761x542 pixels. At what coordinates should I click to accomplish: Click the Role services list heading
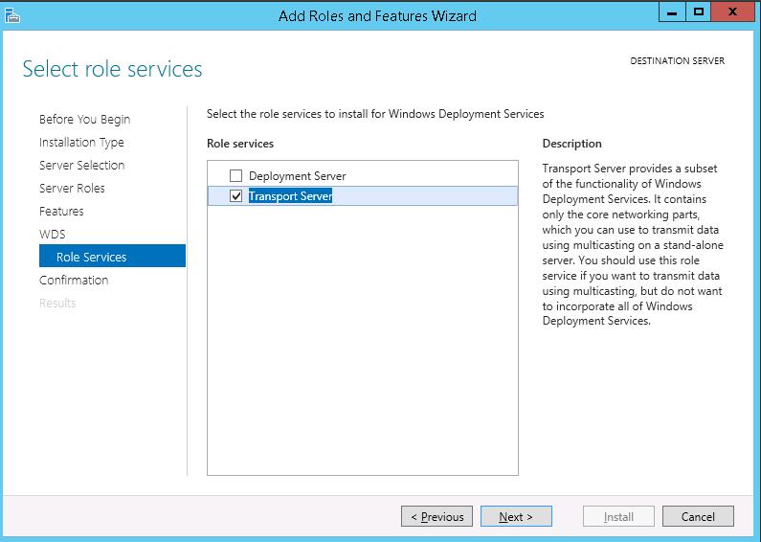(x=239, y=144)
